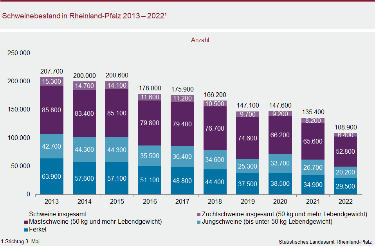375x246 pixels.
Task: Click the Anzahl axis heading
Action: tap(200, 40)
